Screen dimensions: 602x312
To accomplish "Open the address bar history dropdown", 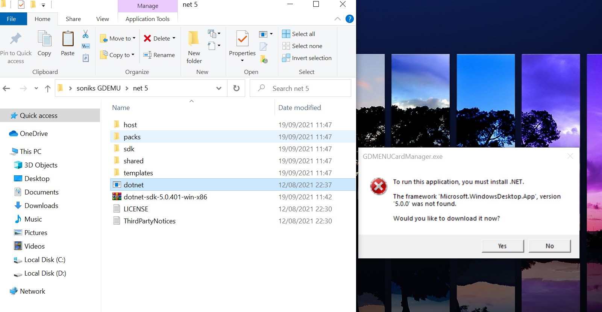I will [x=219, y=88].
